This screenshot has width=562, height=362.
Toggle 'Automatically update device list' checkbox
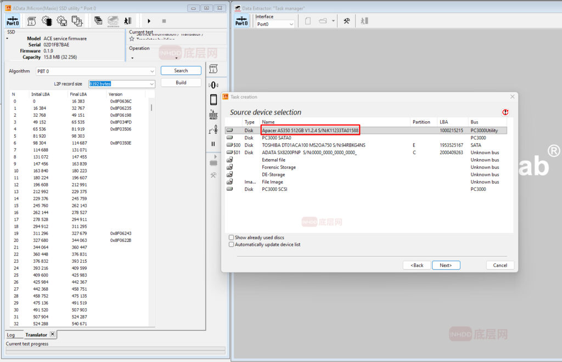pyautogui.click(x=232, y=245)
